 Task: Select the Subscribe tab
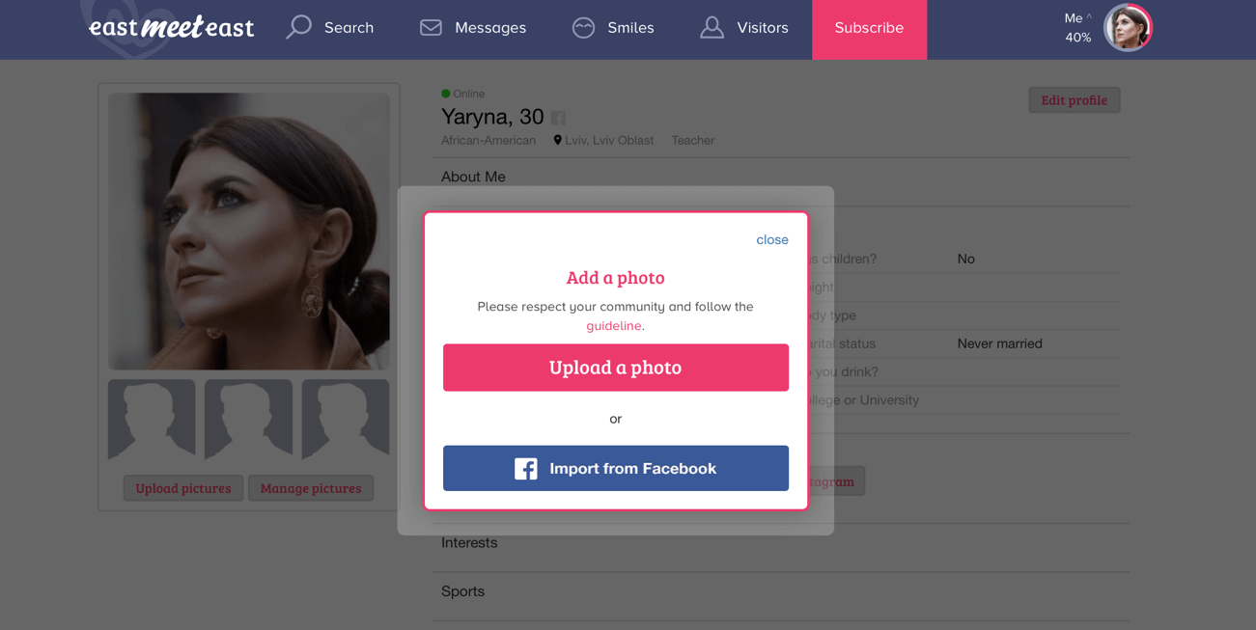point(869,29)
